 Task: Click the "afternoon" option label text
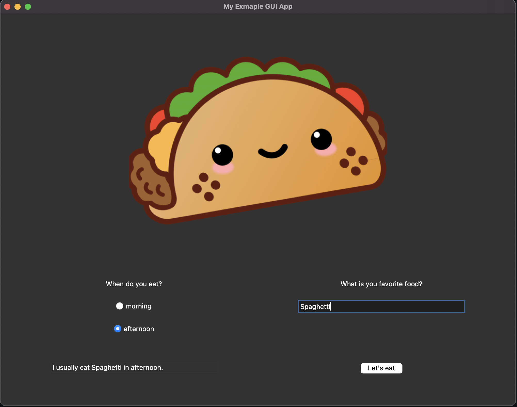point(139,329)
